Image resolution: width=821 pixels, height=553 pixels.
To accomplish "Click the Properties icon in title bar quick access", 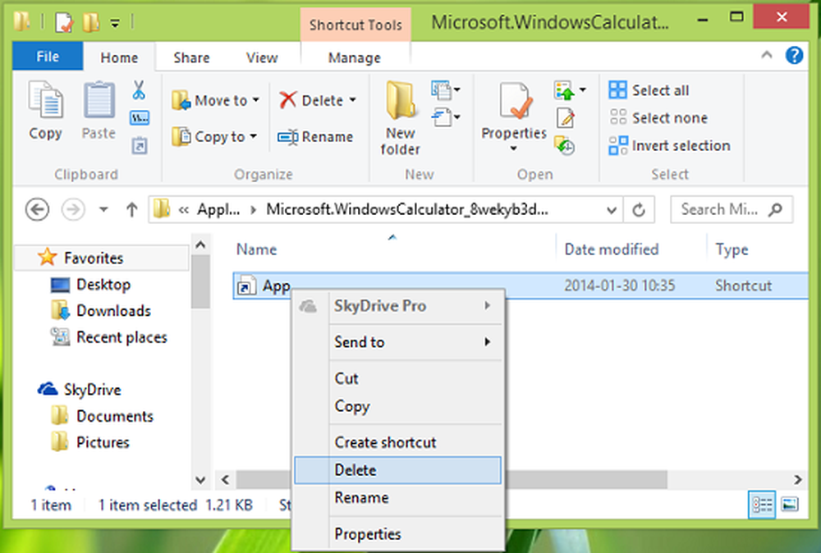I will 64,22.
